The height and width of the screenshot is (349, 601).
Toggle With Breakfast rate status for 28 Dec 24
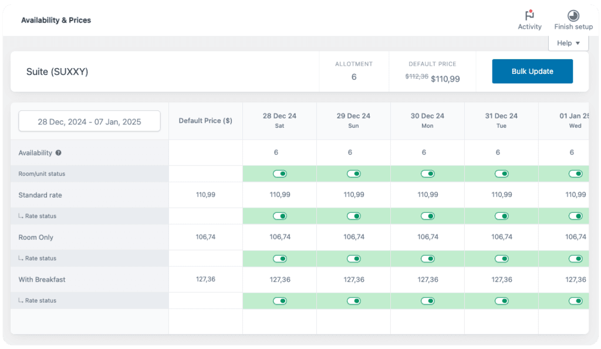pyautogui.click(x=280, y=301)
